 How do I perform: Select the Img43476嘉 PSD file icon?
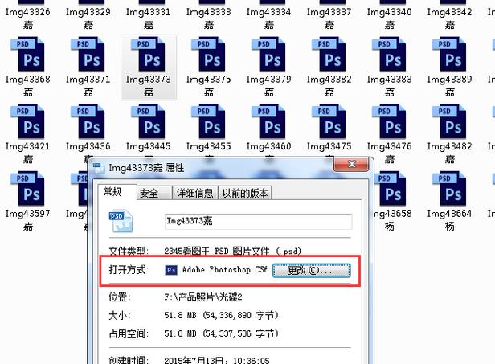pyautogui.click(x=390, y=121)
